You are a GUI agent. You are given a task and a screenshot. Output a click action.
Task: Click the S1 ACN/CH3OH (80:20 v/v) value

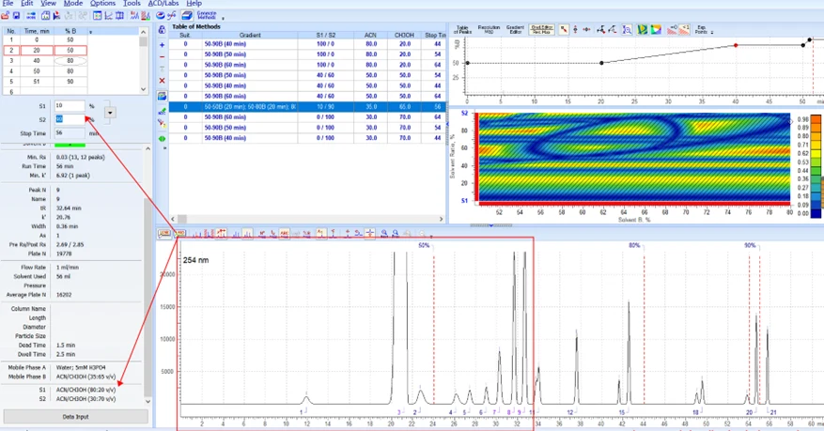(x=86, y=390)
